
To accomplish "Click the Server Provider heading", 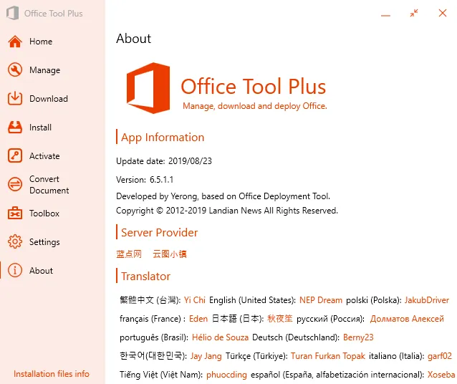I will tap(160, 233).
